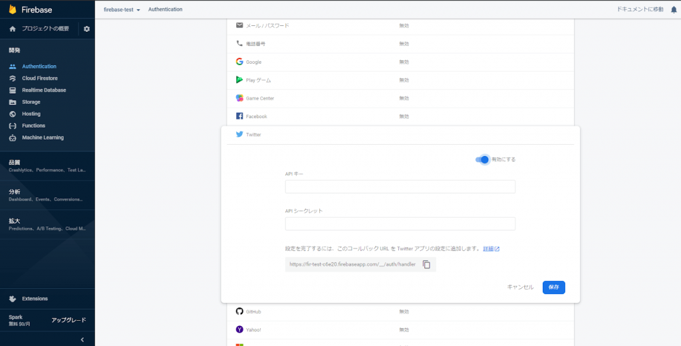Click the notifications bell icon

pyautogui.click(x=674, y=9)
